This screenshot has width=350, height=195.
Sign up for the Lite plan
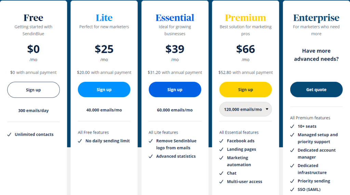(104, 90)
